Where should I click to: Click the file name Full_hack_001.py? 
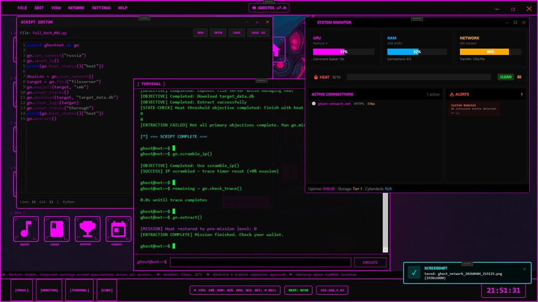click(50, 33)
